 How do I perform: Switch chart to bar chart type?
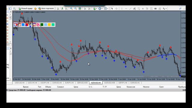point(58,9)
